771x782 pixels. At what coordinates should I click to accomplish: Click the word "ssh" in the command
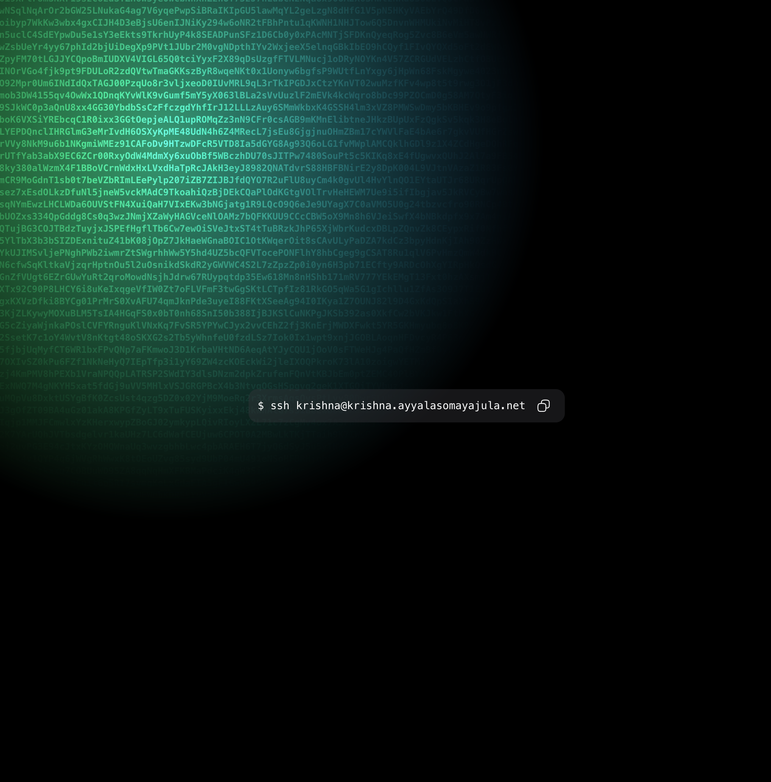click(280, 405)
